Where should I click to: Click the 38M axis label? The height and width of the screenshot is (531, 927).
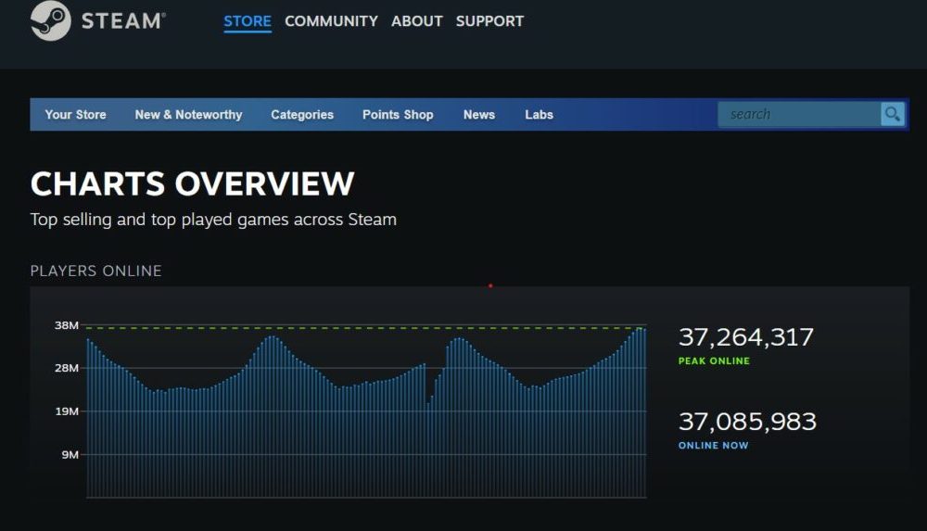67,325
